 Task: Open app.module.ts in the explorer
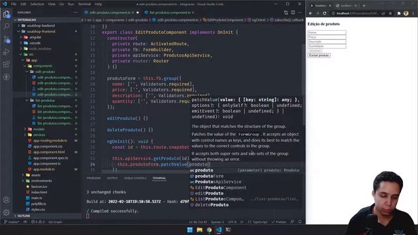[x=44, y=169]
